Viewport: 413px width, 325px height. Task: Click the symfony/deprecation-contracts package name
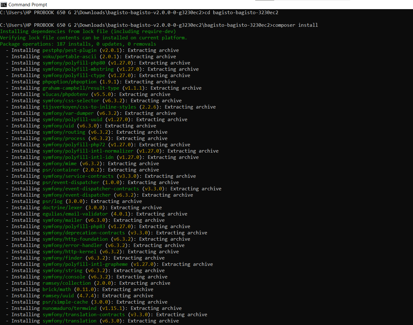(84, 233)
